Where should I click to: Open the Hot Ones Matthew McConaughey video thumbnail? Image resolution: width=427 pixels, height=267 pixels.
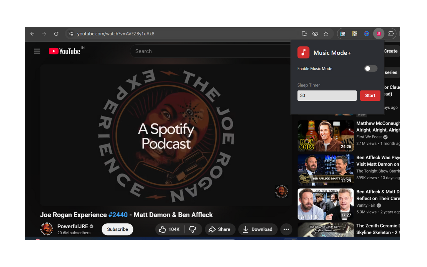(325, 136)
